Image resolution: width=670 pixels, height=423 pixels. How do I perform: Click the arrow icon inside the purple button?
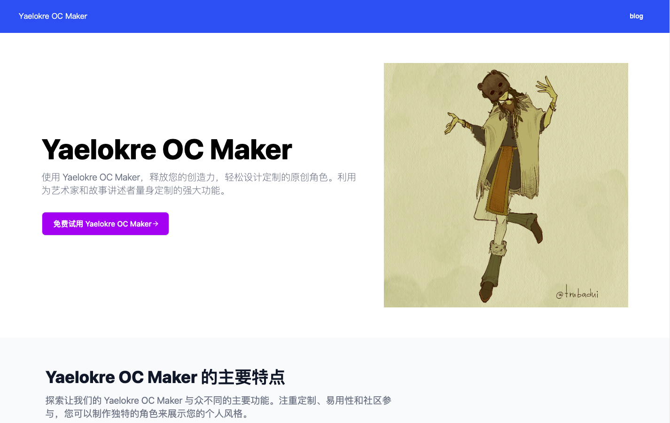pos(156,224)
